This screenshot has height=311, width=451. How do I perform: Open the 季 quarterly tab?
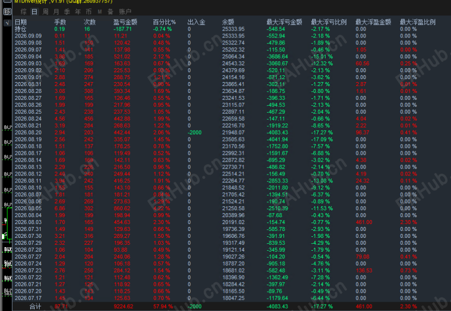pos(67,12)
